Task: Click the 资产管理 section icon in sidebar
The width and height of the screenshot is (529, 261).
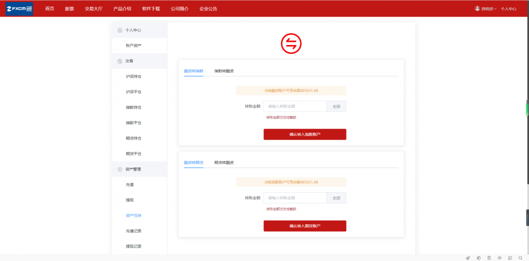Action: (119, 169)
